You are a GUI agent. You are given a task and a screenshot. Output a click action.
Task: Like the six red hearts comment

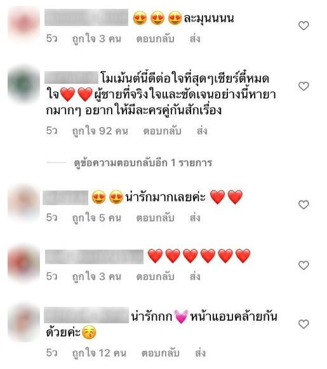pos(304,265)
